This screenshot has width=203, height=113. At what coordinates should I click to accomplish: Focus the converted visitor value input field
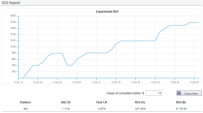click(154, 93)
